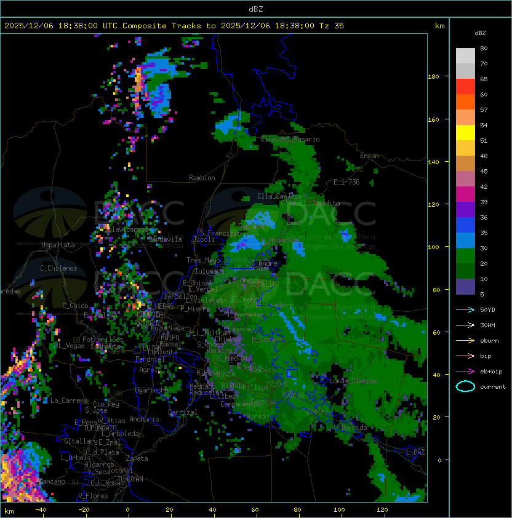Click the Manzano place label
The image size is (512, 518).
[52, 481]
